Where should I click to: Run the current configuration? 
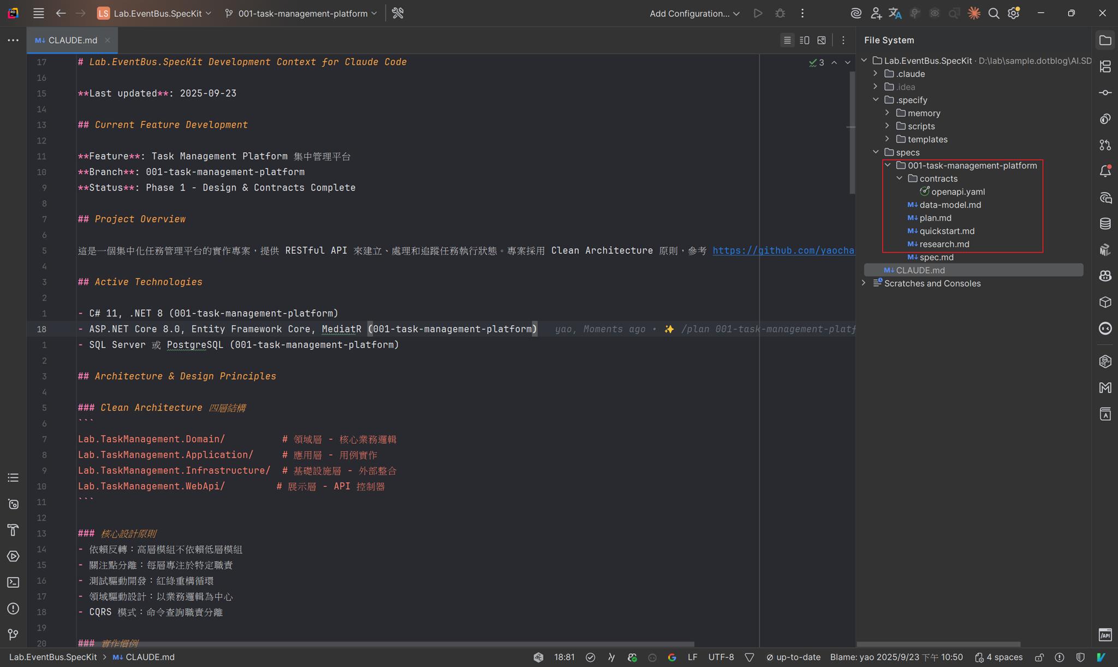pos(758,13)
